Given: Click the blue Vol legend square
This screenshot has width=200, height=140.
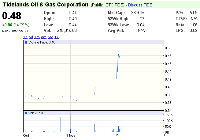Looking at the screenshot, I should coord(26,113).
